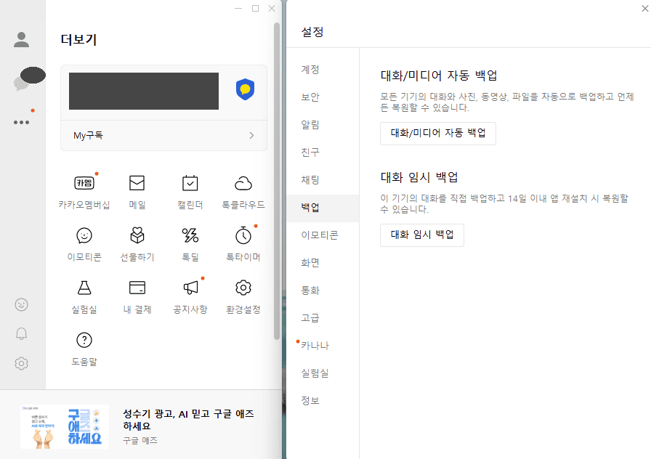The image size is (651, 459).
Task: Open the 톡타이머 stopwatch icon
Action: [243, 235]
